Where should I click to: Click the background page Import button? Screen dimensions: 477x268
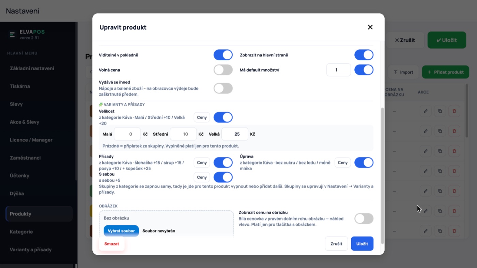click(403, 72)
